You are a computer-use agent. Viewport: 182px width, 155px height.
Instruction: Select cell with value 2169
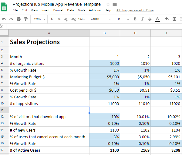coord(135,150)
